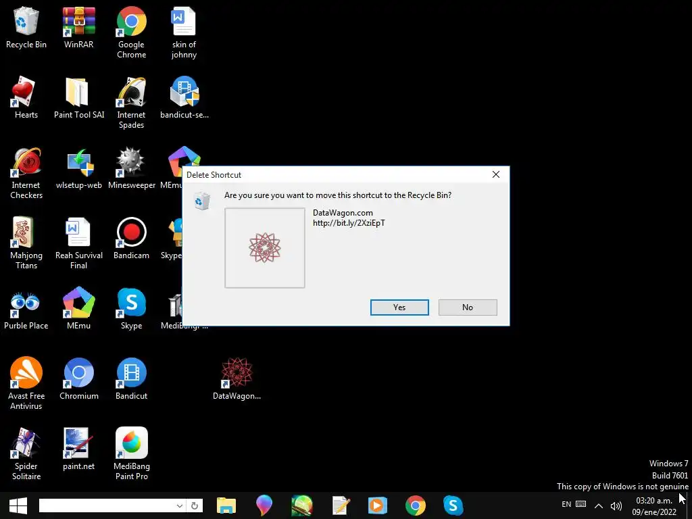This screenshot has width=692, height=519.
Task: Select the Skype desktop shortcut below Bandicam
Action: [x=132, y=309]
